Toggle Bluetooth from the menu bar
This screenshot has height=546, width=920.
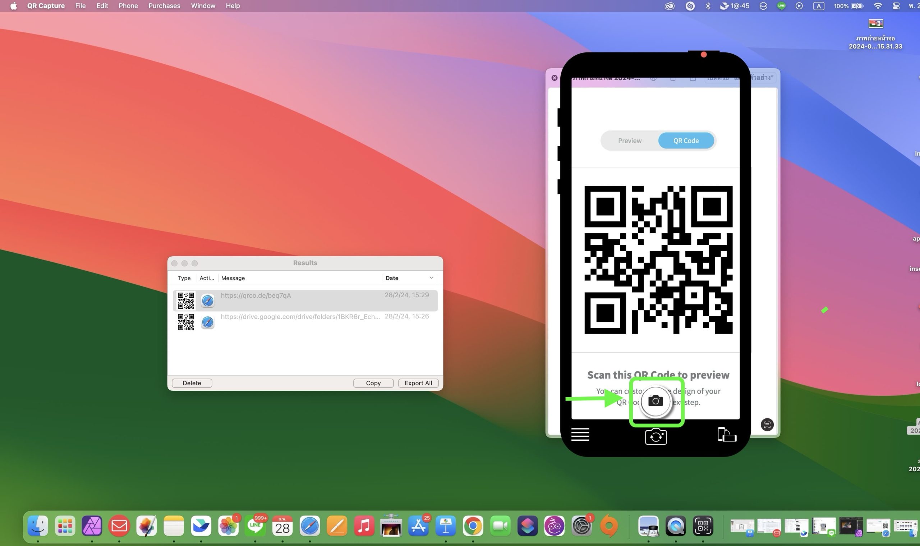(x=707, y=6)
